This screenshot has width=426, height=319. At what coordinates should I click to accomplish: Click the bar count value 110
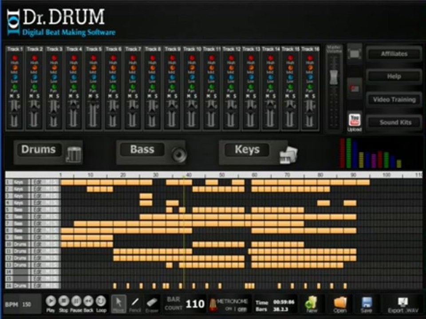tap(195, 304)
